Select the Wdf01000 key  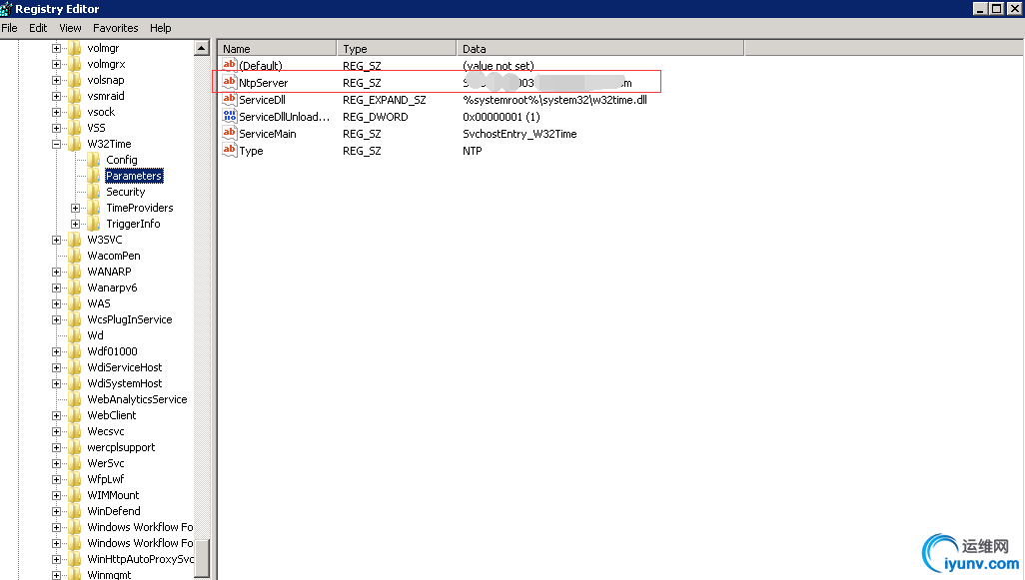tap(112, 351)
